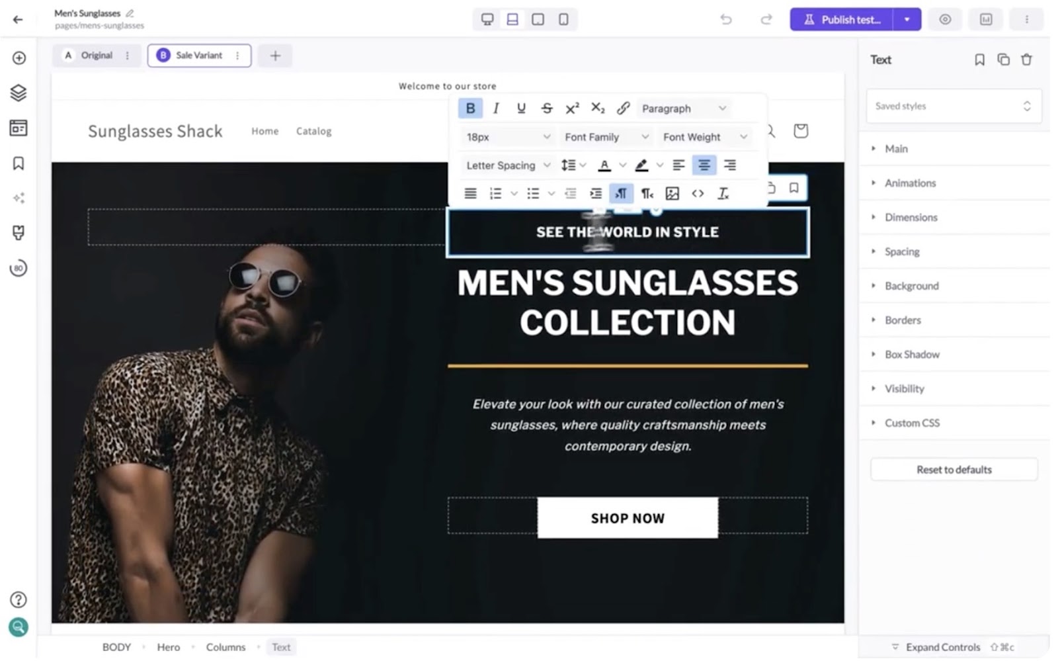Viewport: 1058px width, 661px height.
Task: Apply superscript formatting
Action: [572, 108]
